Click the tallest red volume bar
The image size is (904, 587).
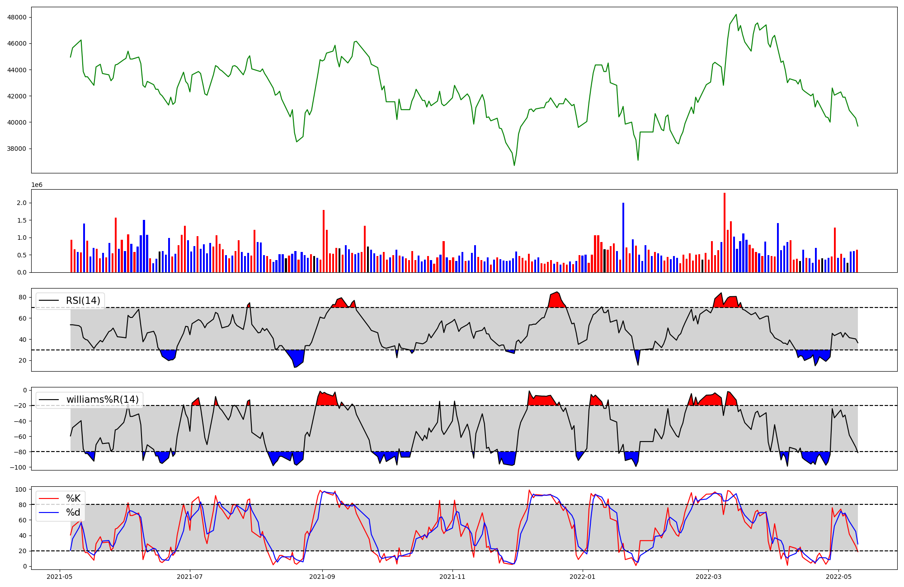pos(725,233)
